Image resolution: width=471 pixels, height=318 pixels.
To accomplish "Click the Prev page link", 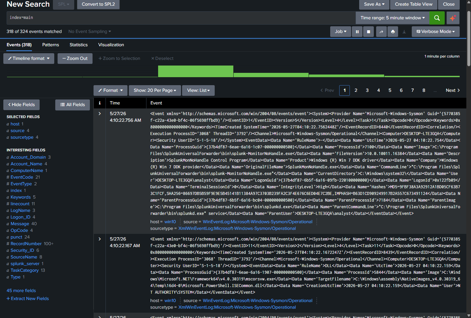I will tap(327, 90).
